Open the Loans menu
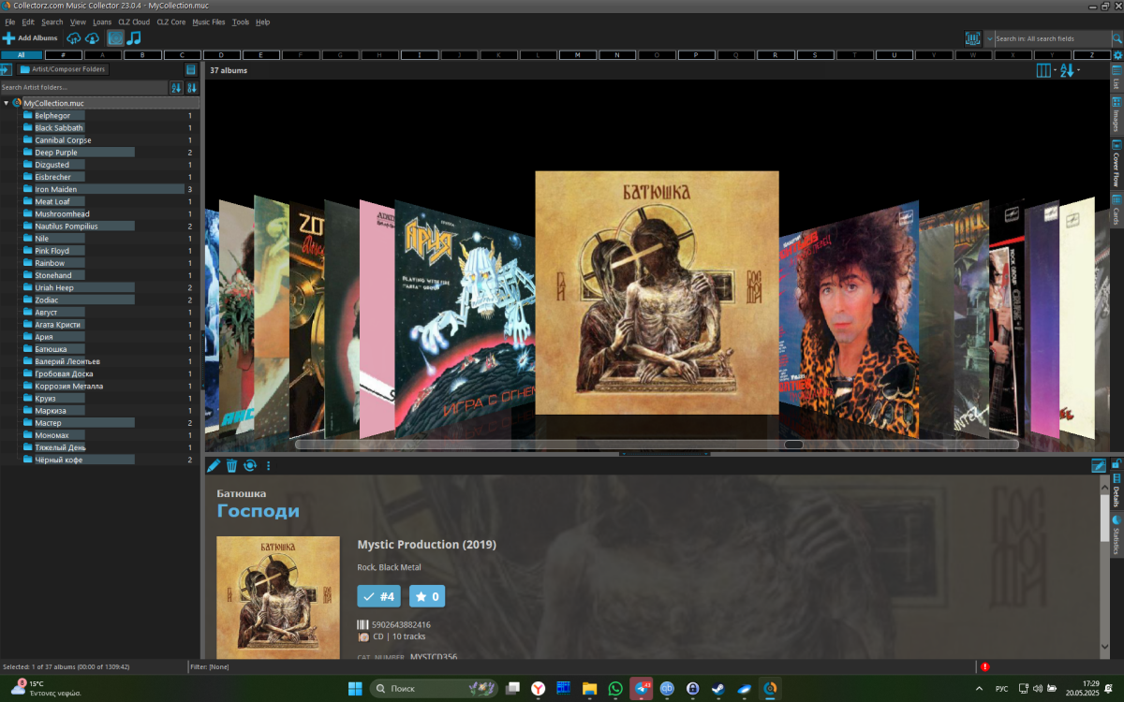Viewport: 1124px width, 702px height. click(x=102, y=22)
